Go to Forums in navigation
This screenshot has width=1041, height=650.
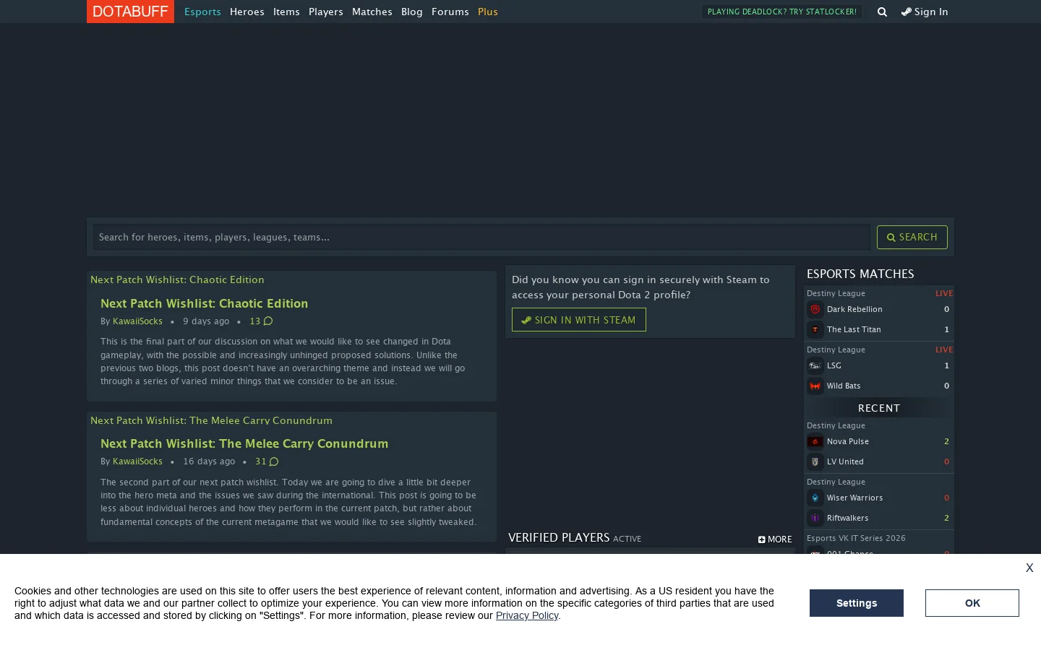coord(450,12)
